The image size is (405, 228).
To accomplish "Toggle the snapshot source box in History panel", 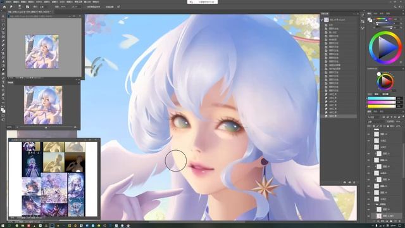I will (322, 20).
